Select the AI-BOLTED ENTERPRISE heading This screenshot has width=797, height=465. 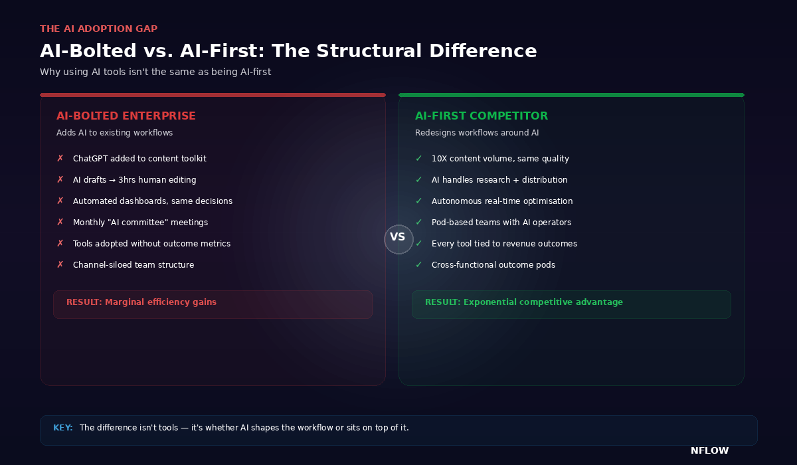click(x=126, y=116)
